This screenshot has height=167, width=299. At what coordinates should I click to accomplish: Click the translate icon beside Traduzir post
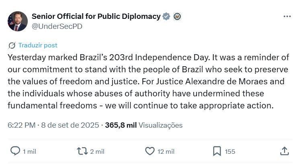click(12, 45)
